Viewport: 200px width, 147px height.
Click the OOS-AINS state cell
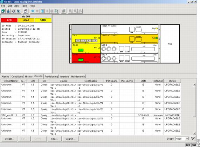(x=143, y=115)
